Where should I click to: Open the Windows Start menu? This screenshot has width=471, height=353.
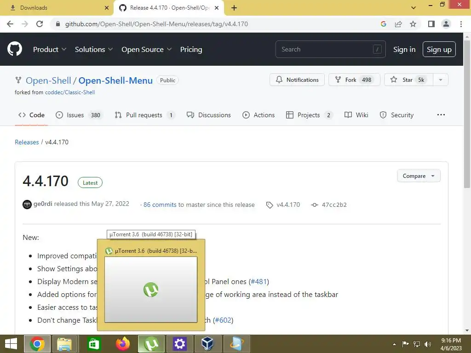coord(11,344)
